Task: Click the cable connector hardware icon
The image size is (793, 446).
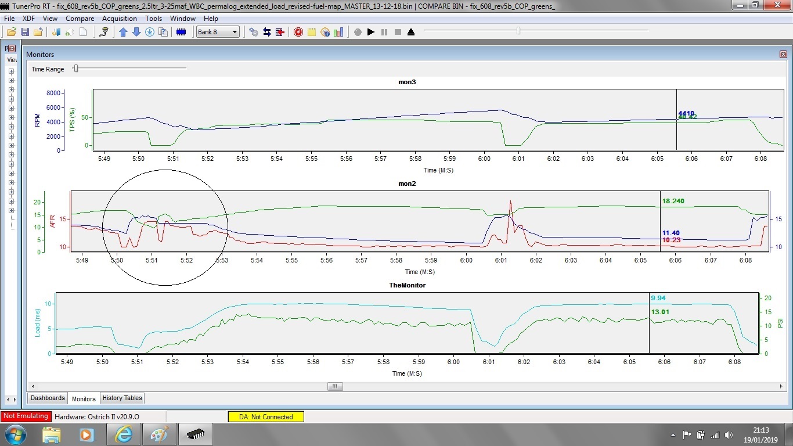Action: coord(104,32)
